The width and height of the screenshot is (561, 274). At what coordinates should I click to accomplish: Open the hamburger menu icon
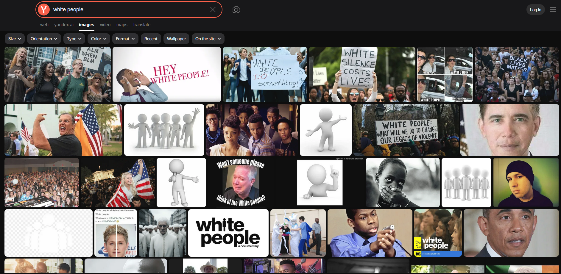[x=553, y=10]
